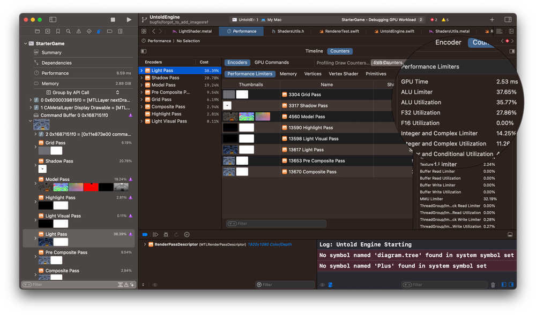
Task: Toggle the navigator sidebar button
Action: (x=53, y=20)
